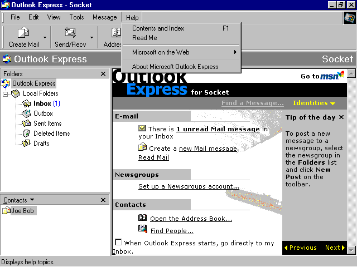The width and height of the screenshot is (357, 267).
Task: Click the Find a Message link
Action: pos(253,103)
